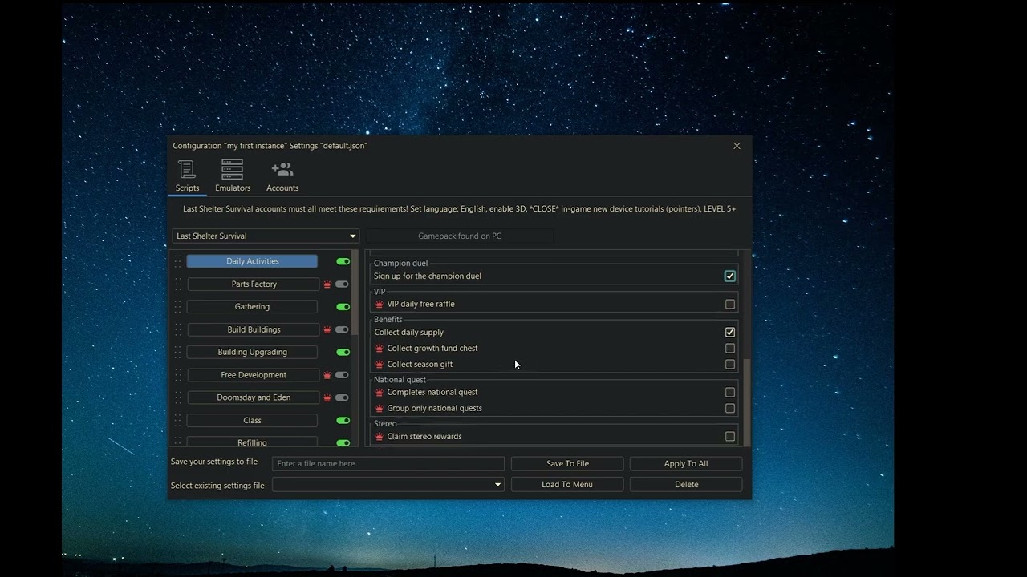Click the Gamepack found on PC button
The height and width of the screenshot is (577, 1027).
[460, 236]
